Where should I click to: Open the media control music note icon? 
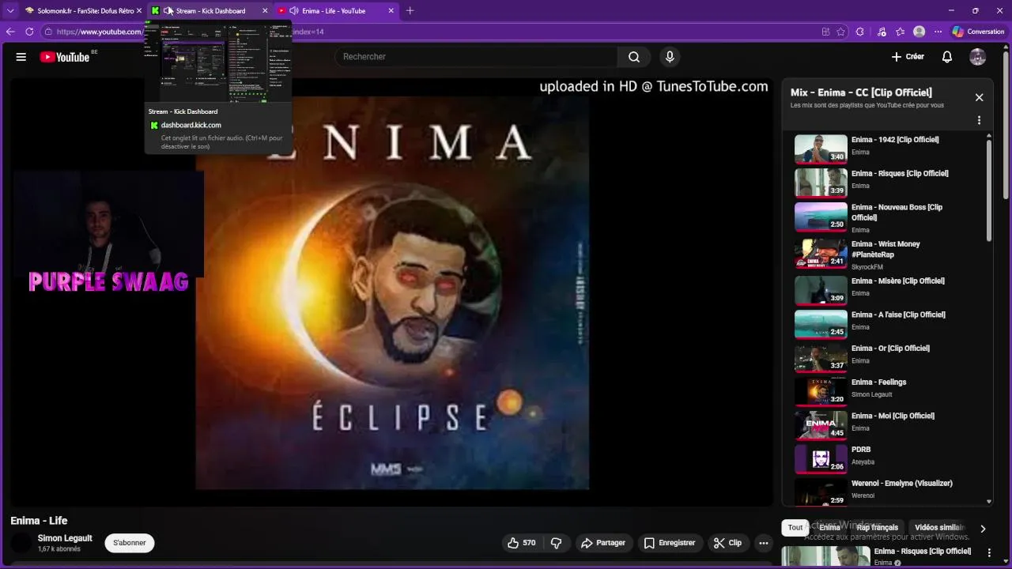[882, 32]
